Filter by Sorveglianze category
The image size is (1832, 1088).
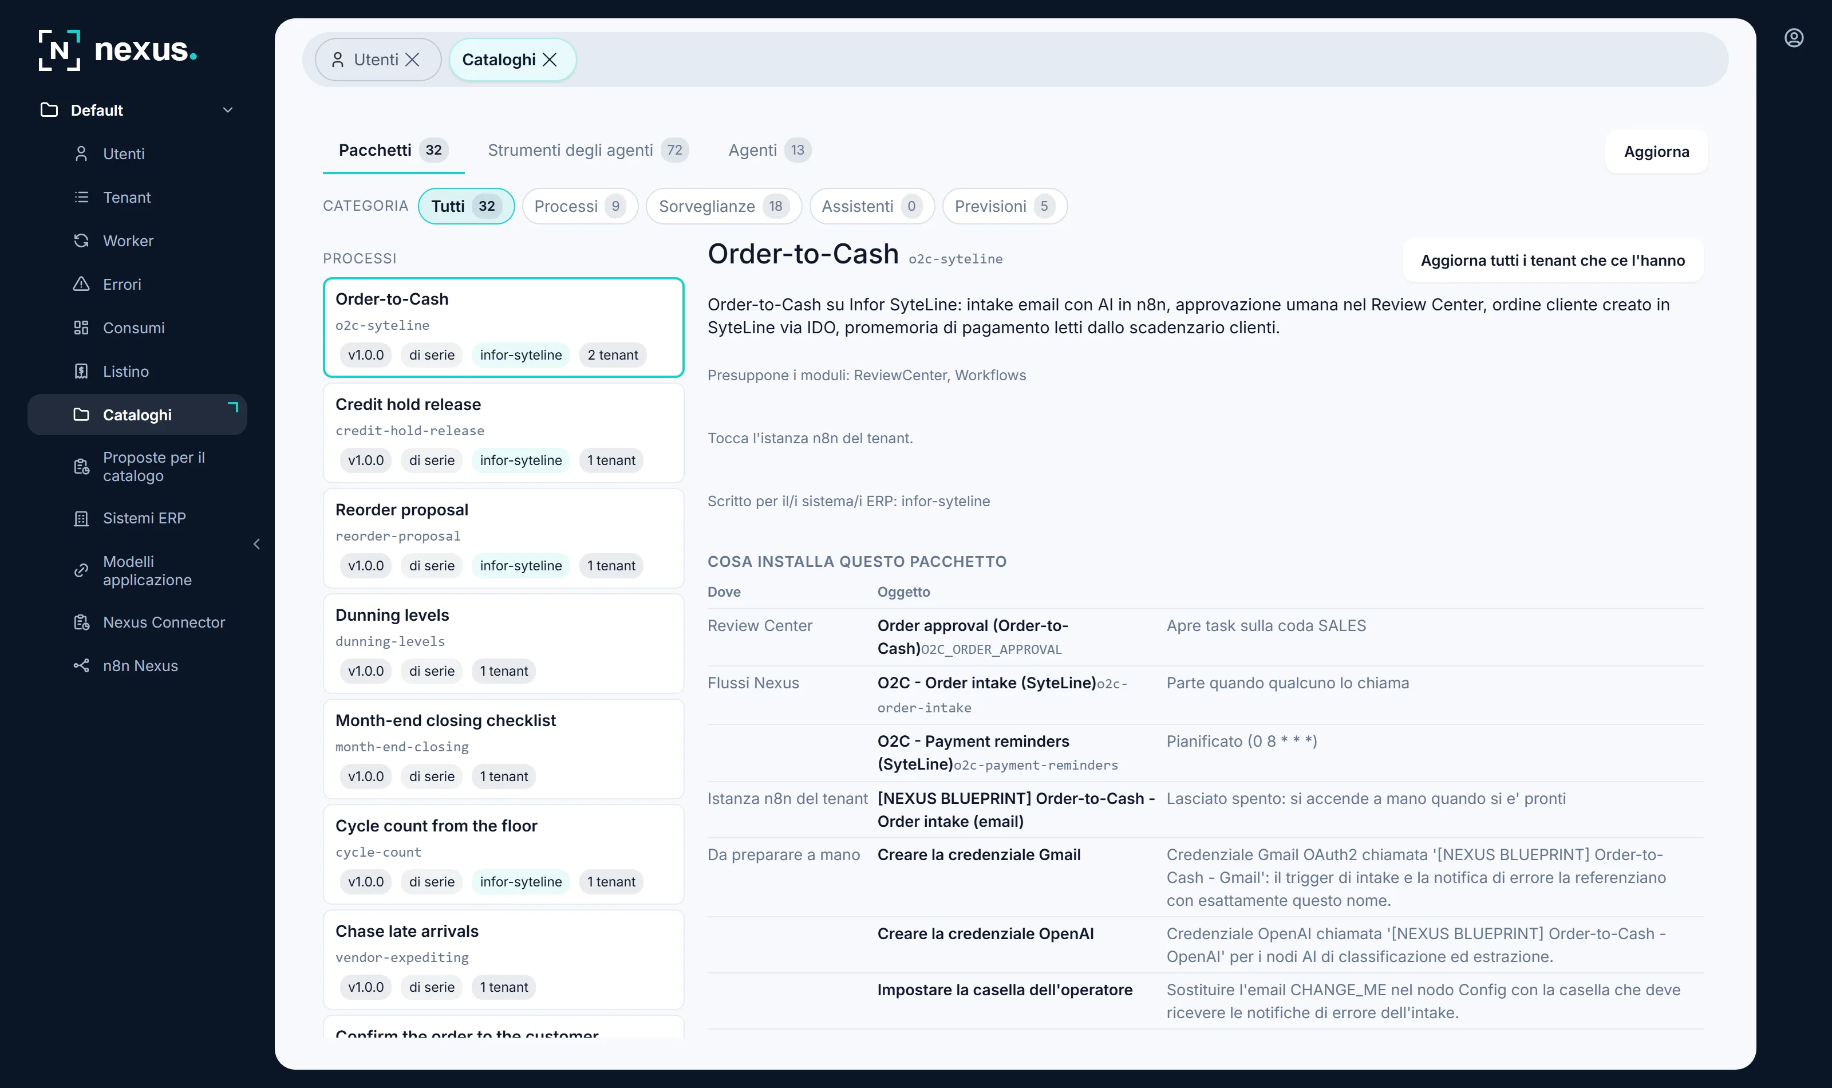click(x=723, y=206)
